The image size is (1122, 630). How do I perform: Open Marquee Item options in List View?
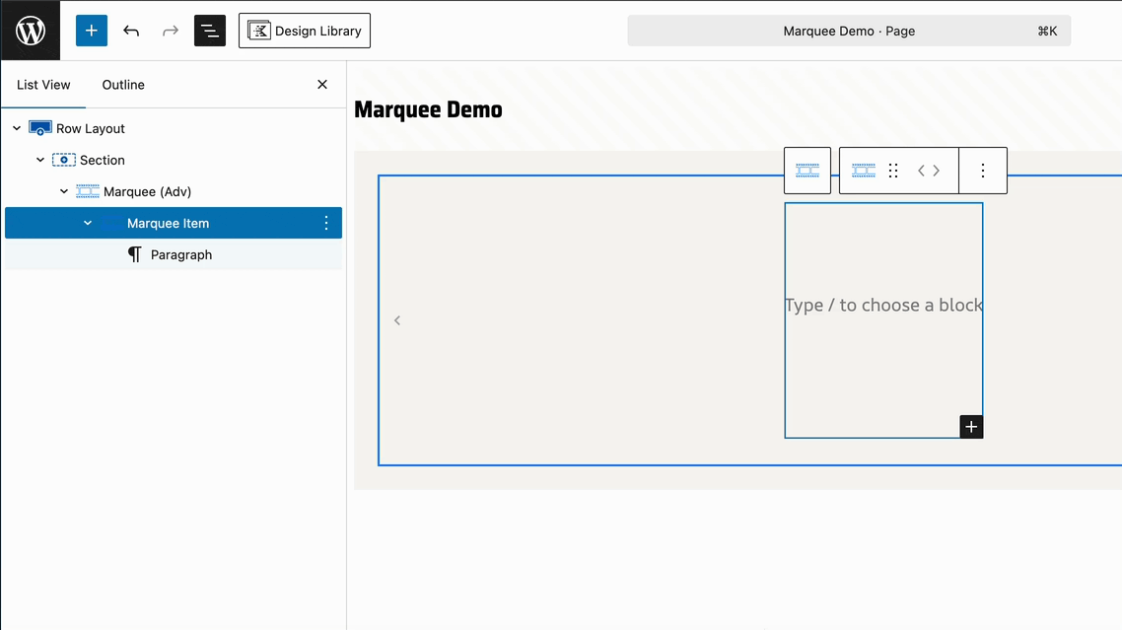[326, 223]
